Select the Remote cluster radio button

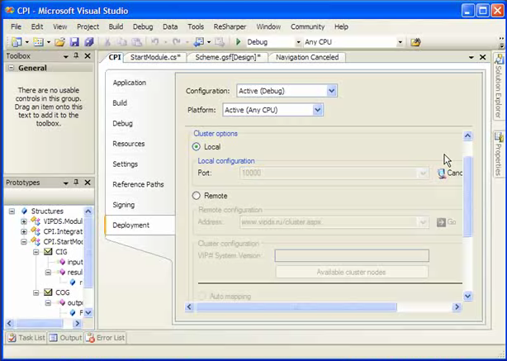tap(197, 196)
